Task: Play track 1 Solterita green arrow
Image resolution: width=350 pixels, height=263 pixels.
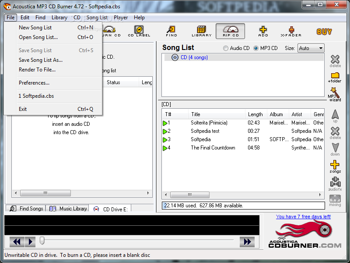Action: 165,123
